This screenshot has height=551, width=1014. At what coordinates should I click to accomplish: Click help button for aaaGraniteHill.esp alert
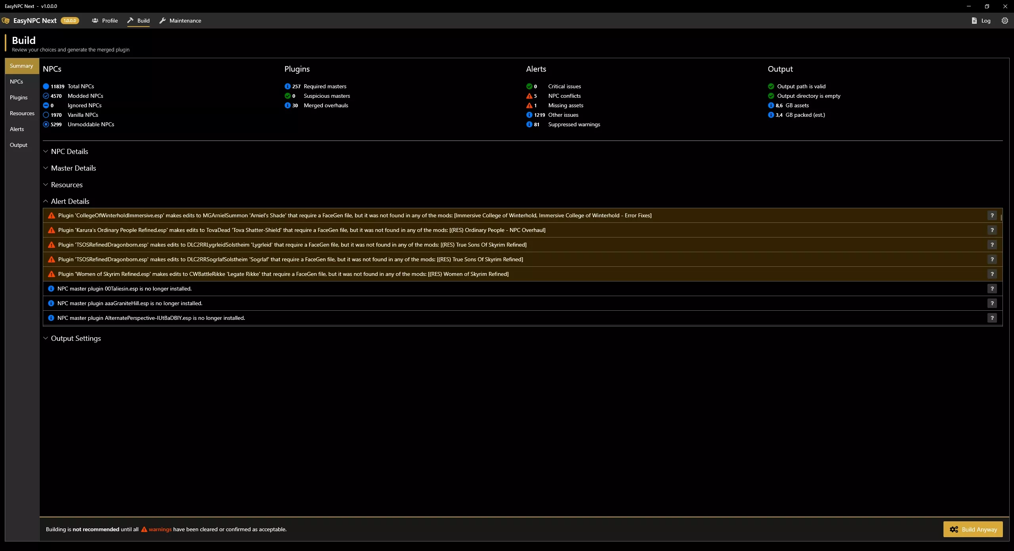(992, 303)
